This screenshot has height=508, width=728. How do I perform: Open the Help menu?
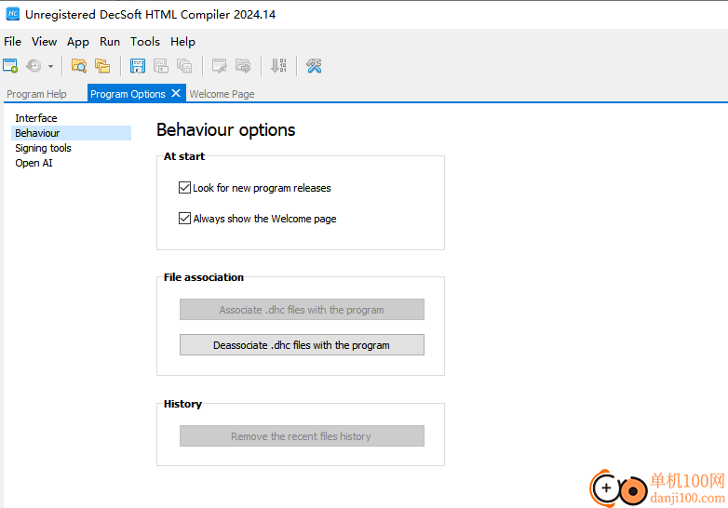(x=182, y=42)
